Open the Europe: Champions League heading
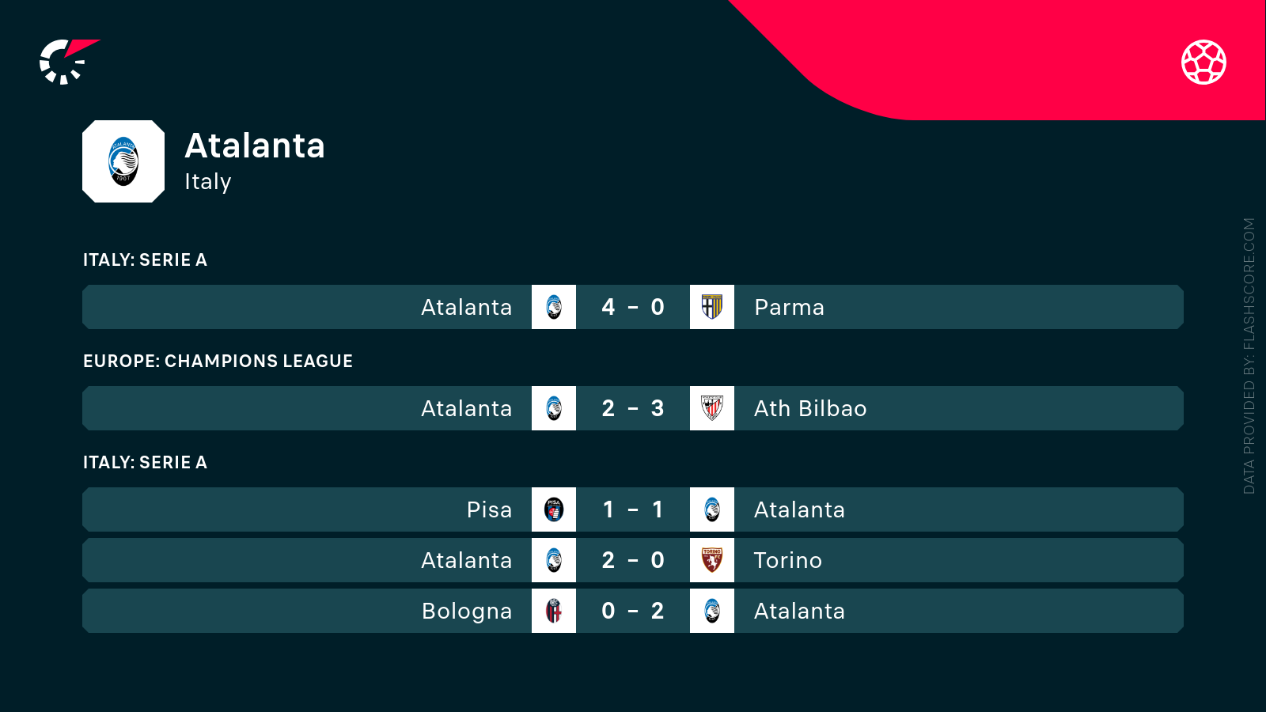The height and width of the screenshot is (712, 1266). (218, 362)
